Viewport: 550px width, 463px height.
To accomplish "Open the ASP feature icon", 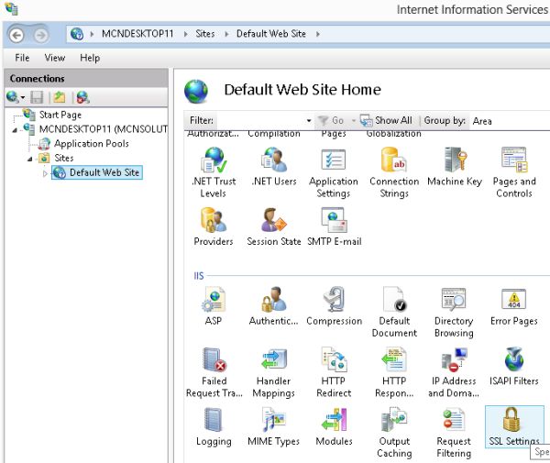I will tap(214, 306).
